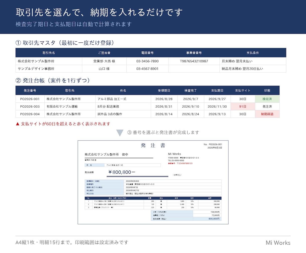Select the 事業者番号 column header
Viewport: 306px width, 253px height.
point(194,53)
